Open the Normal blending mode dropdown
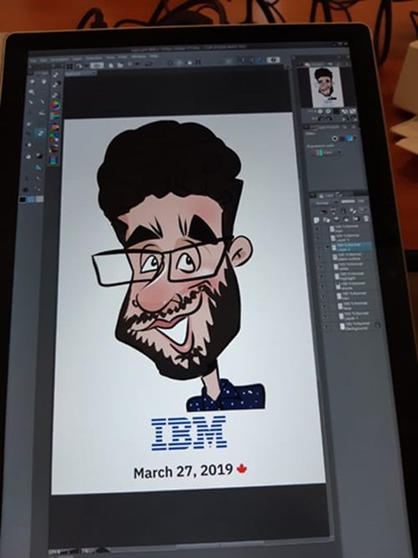Viewport: 418px width, 558px height. (x=321, y=203)
